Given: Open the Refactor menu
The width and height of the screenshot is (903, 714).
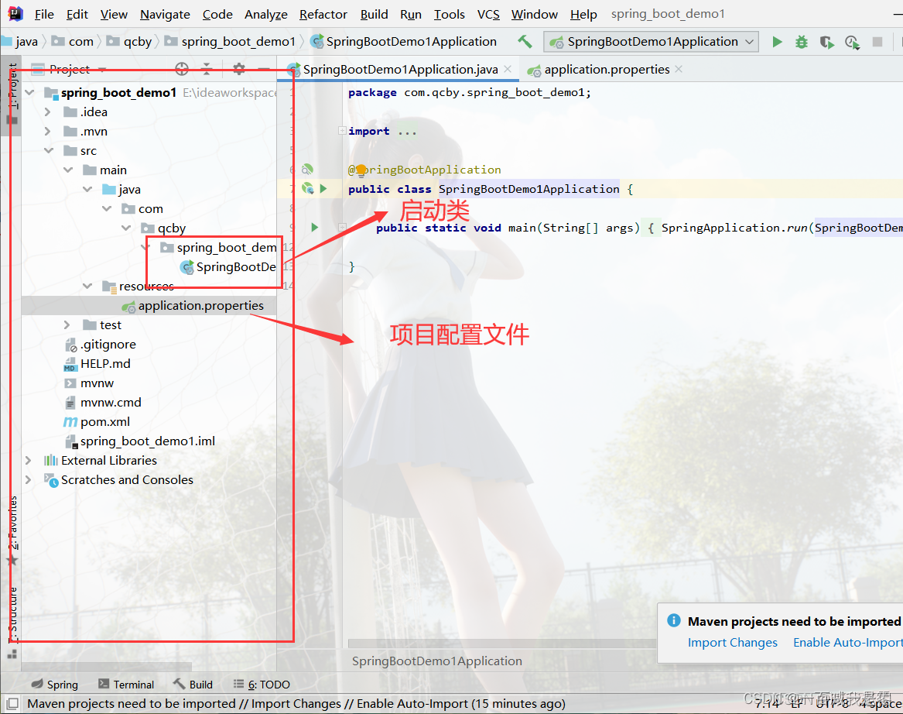Looking at the screenshot, I should click(x=323, y=14).
